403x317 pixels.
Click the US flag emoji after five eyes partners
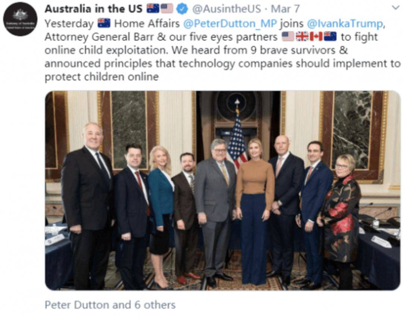click(x=288, y=37)
